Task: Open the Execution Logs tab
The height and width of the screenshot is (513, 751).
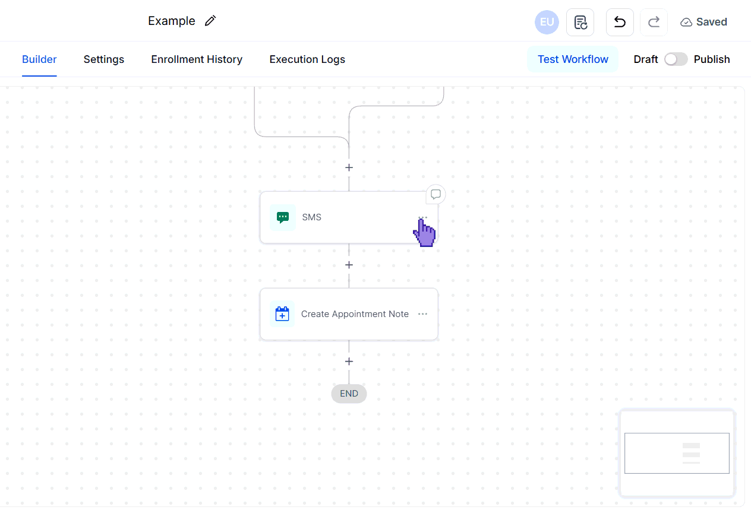Action: pyautogui.click(x=307, y=59)
